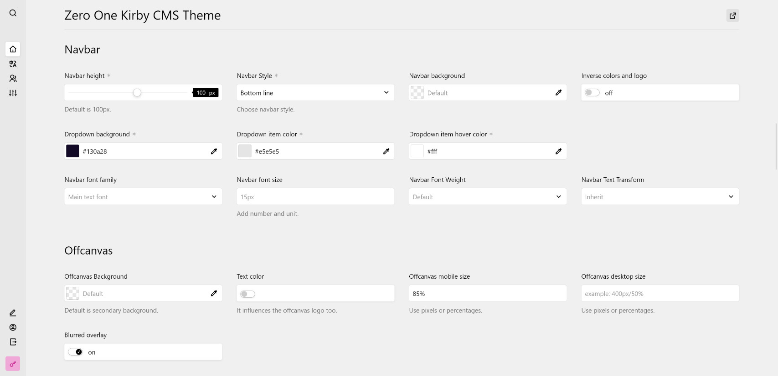
Task: Click the Dropdown background color swatch
Action: pyautogui.click(x=72, y=151)
